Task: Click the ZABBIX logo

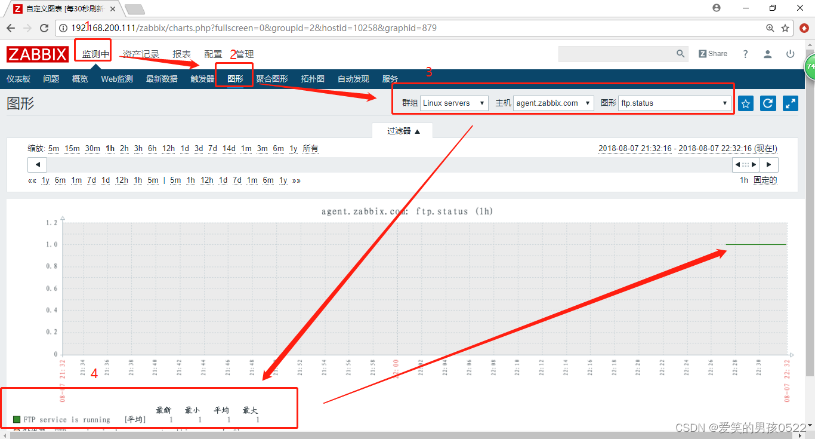Action: click(x=38, y=54)
